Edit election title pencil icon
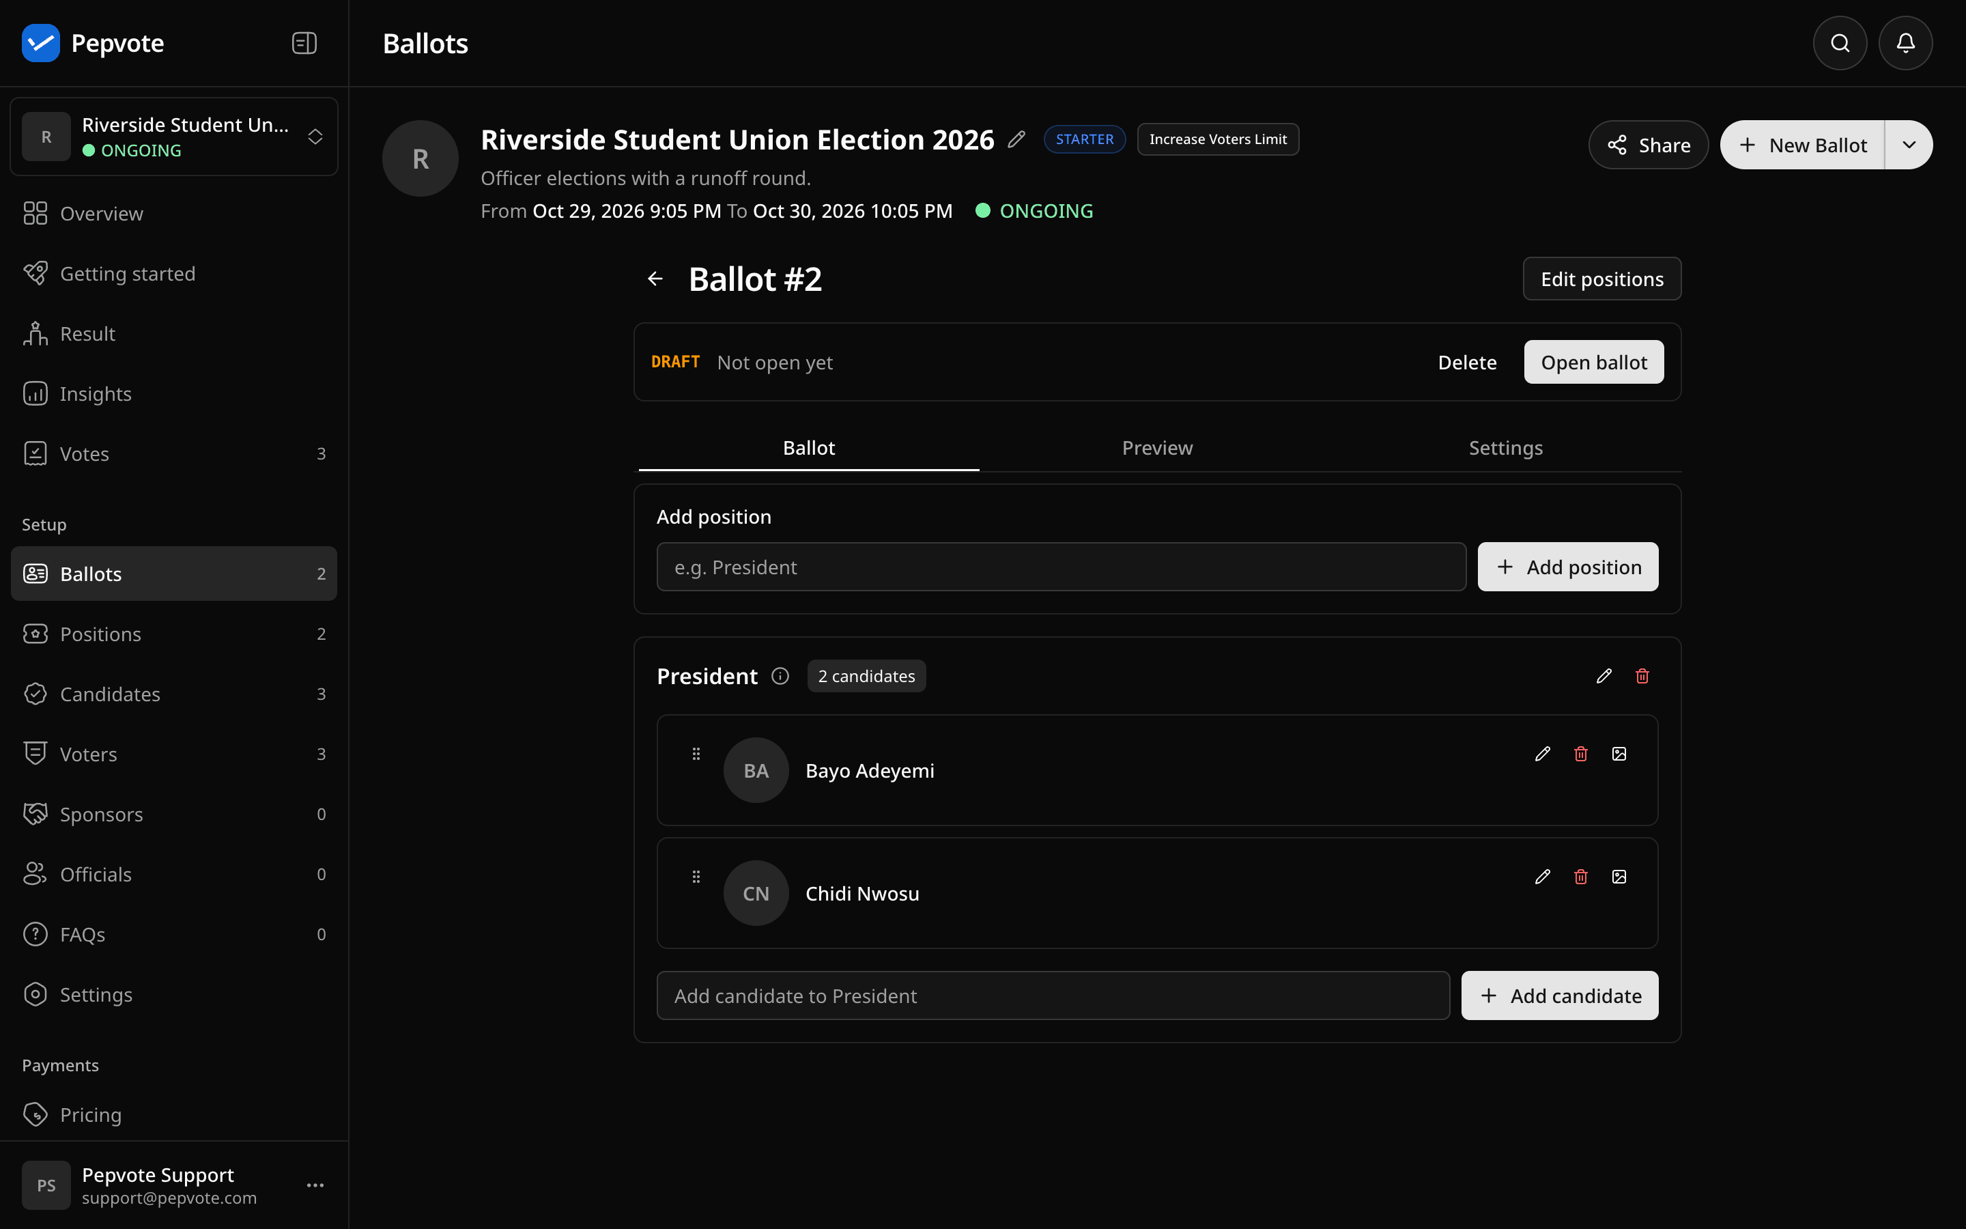Viewport: 1966px width, 1229px height. tap(1016, 140)
